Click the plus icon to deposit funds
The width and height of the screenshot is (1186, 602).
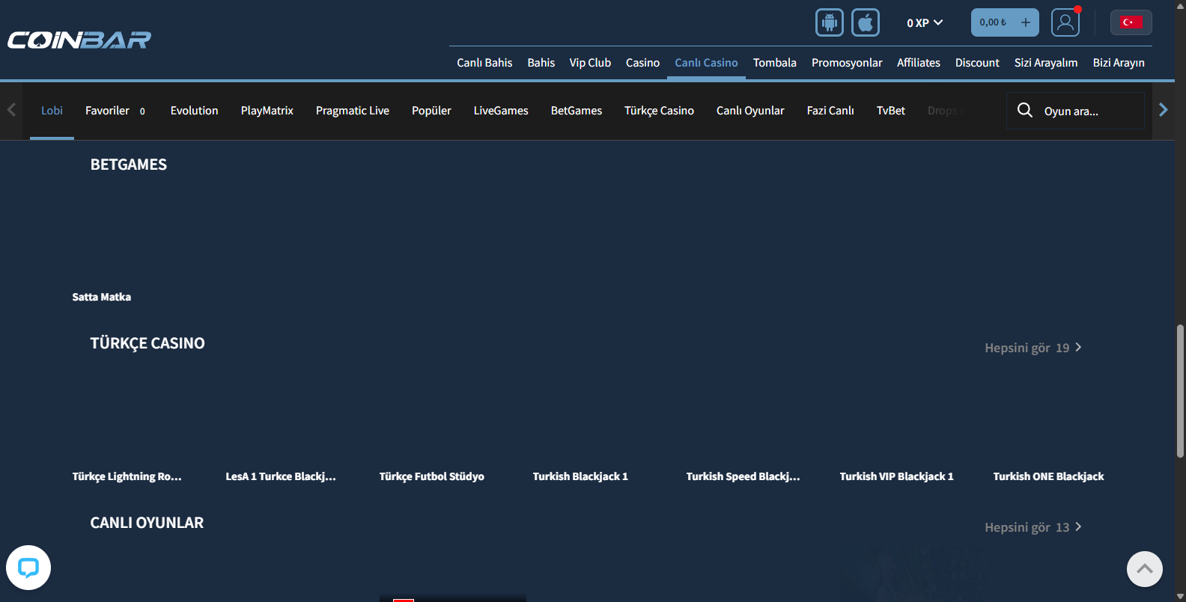[x=1025, y=22]
